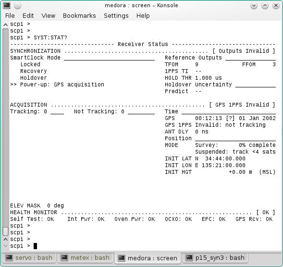This screenshot has height=267, width=283.
Task: Switch to the metex : bash tab
Action: click(85, 257)
